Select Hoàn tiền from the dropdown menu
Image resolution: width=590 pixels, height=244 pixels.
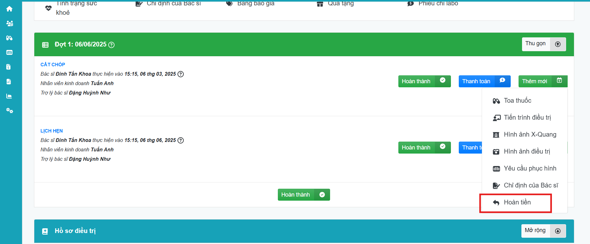(517, 203)
